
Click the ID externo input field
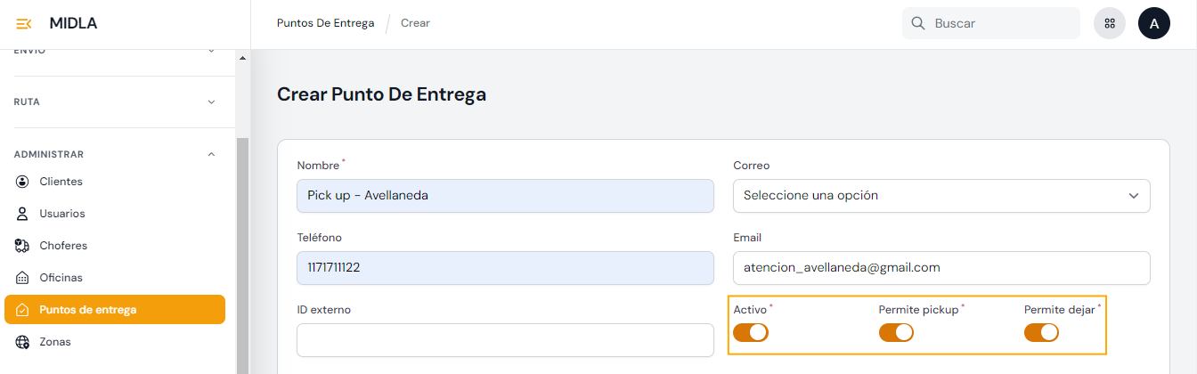pyautogui.click(x=505, y=340)
